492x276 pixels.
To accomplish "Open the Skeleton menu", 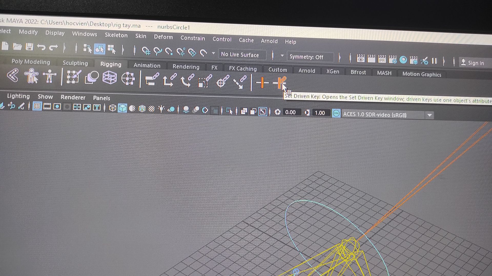I will click(x=116, y=35).
